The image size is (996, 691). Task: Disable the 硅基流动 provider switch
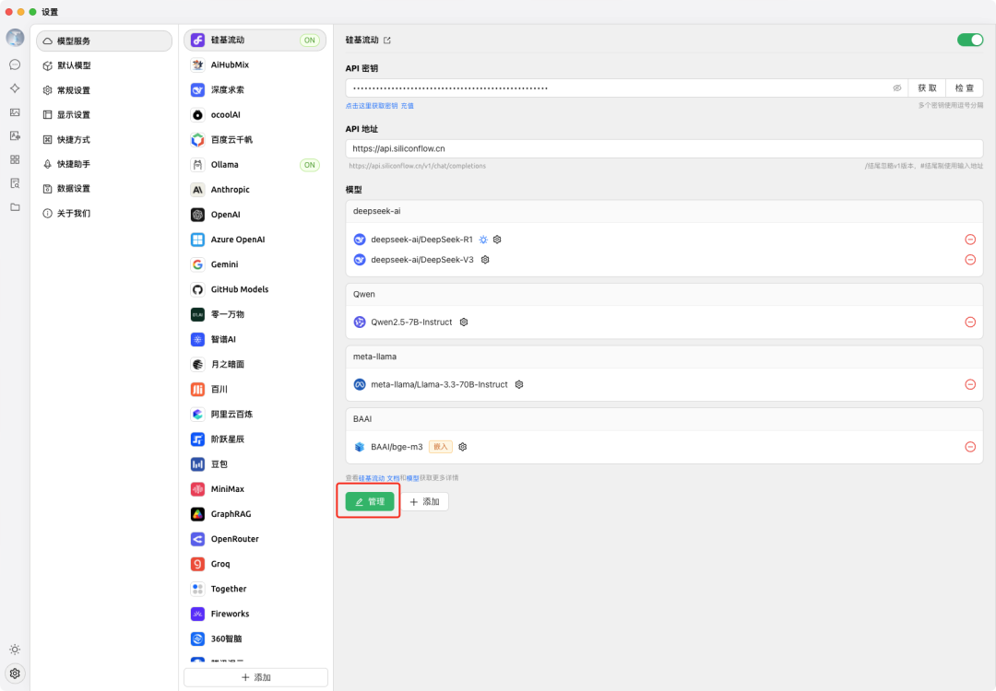pyautogui.click(x=970, y=40)
